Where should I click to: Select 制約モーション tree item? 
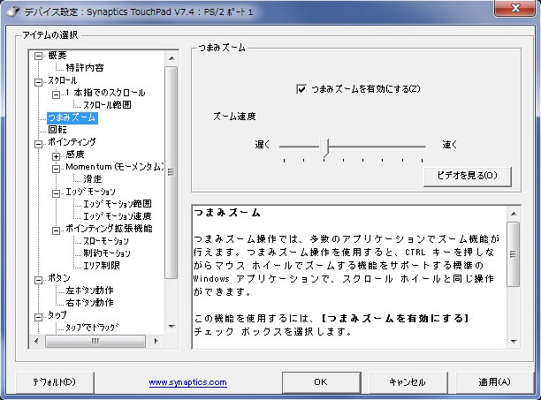tap(107, 253)
